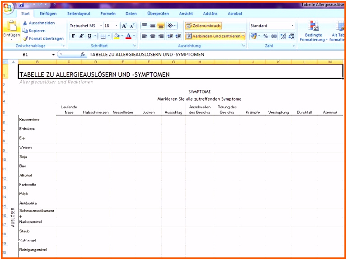Switch to Ansicht tab
Screen dimensions: 347x260
point(186,14)
